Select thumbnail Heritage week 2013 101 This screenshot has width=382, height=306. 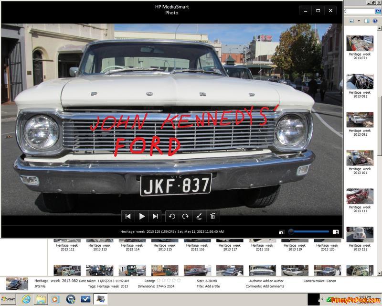pyautogui.click(x=360, y=158)
